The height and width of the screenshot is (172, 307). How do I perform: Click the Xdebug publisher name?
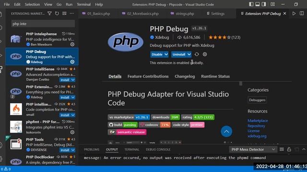[162, 37]
